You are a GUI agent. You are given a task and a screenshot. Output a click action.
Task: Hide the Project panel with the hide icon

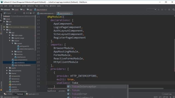(34, 13)
